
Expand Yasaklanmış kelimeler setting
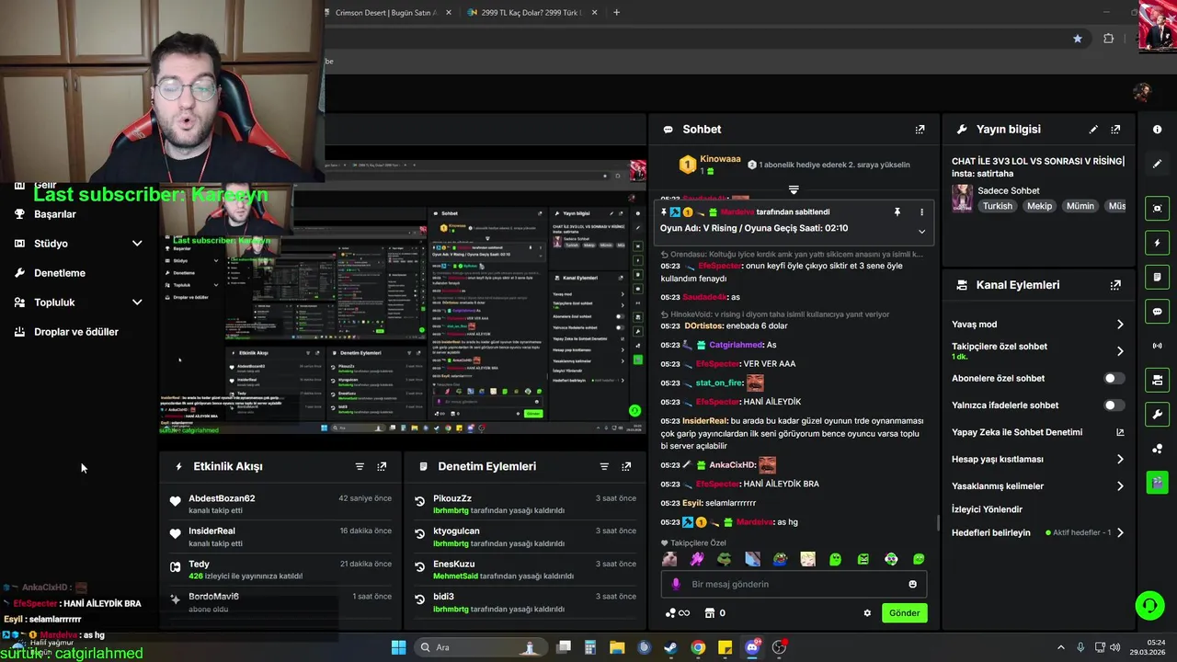(1119, 486)
